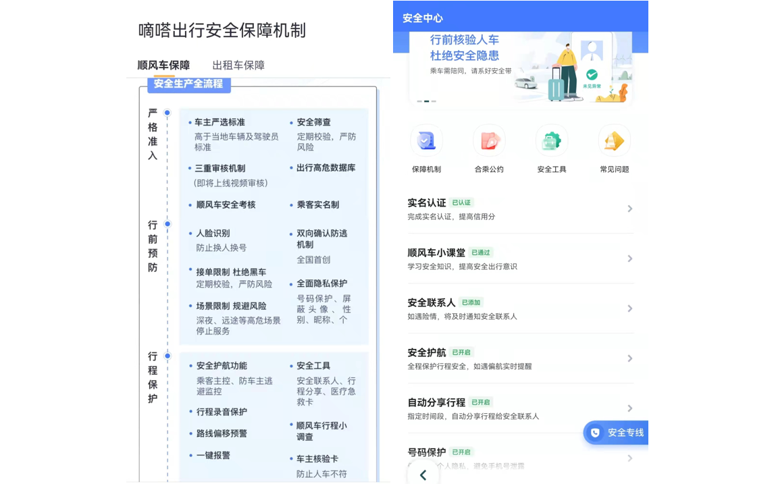776x484 pixels.
Task: Click the 已添加 status badge
Action: click(x=471, y=302)
